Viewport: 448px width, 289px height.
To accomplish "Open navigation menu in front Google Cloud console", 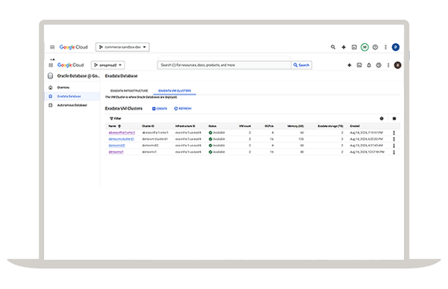I will [51, 65].
